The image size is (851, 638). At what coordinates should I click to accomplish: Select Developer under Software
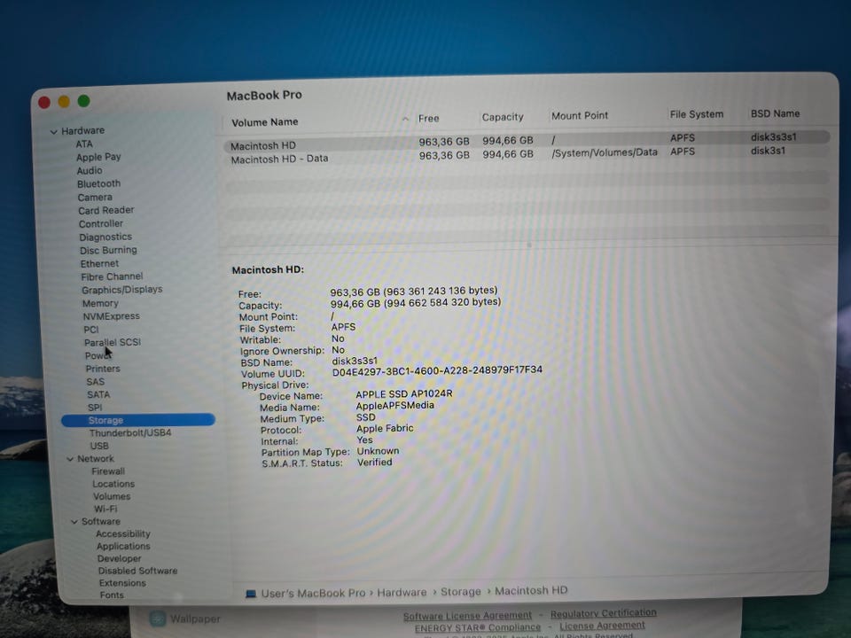(120, 559)
